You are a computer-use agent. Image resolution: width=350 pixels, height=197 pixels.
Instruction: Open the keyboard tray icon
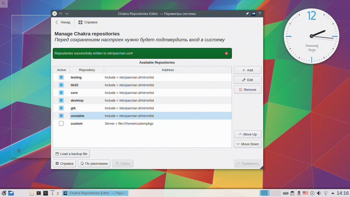[286, 193]
